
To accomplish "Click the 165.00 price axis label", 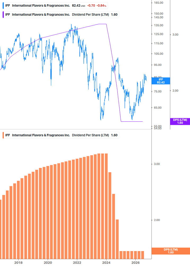I will pos(158,3).
